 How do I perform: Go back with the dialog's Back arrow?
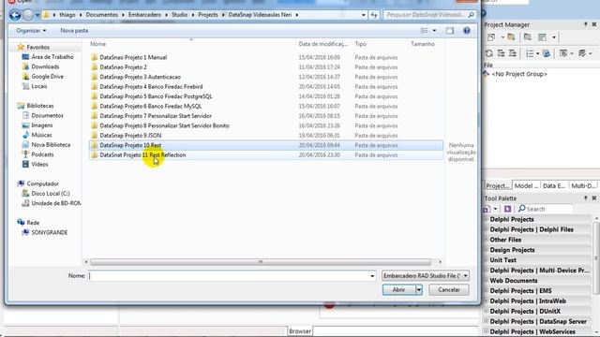(x=15, y=15)
